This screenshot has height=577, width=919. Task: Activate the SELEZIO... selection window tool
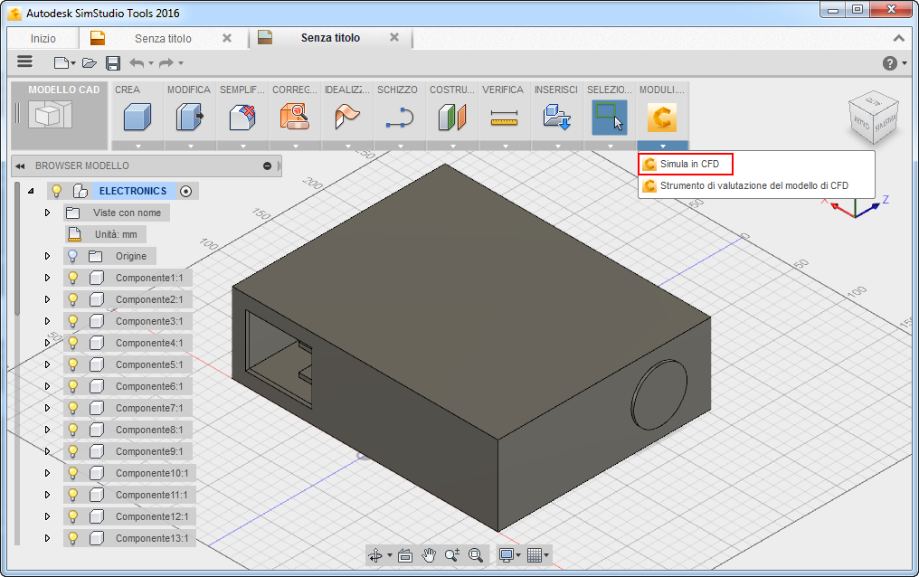pos(610,118)
